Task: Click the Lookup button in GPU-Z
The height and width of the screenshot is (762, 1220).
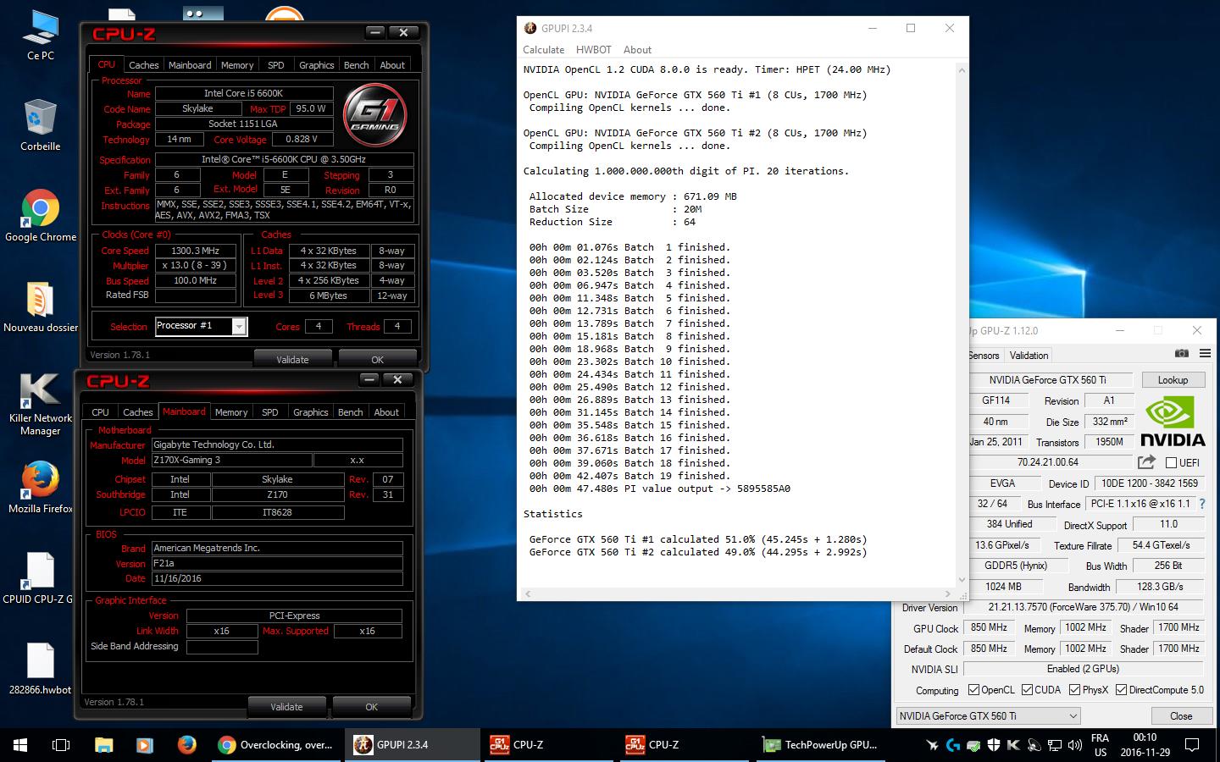Action: click(1173, 380)
